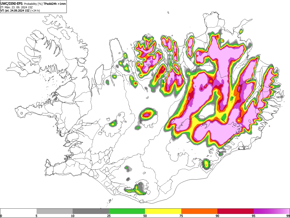This screenshot has height=218, width=290.
Task: Click the 'VT: þri. 24.09.2024 15Z' line
Action: (15, 11)
